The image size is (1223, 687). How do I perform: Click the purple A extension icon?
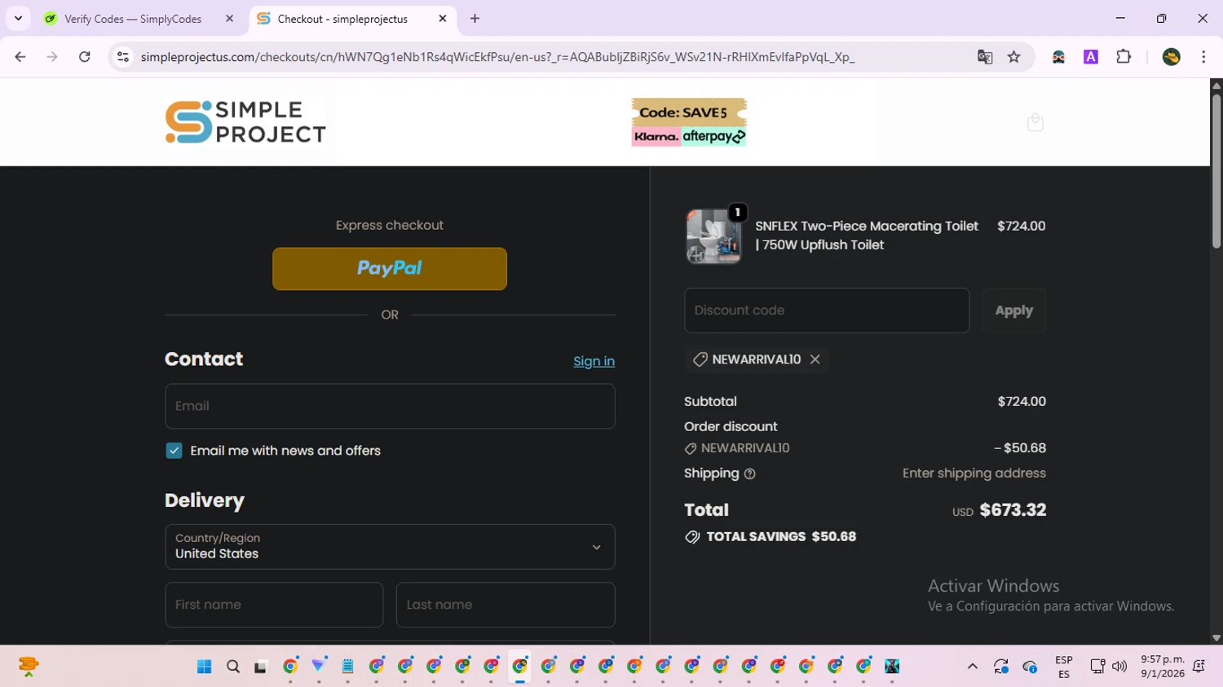[1091, 57]
